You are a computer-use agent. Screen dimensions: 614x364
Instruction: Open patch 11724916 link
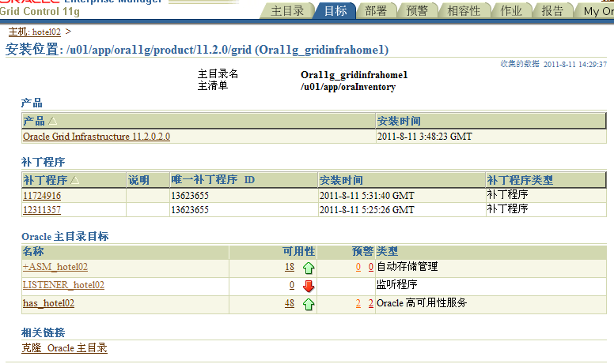42,195
